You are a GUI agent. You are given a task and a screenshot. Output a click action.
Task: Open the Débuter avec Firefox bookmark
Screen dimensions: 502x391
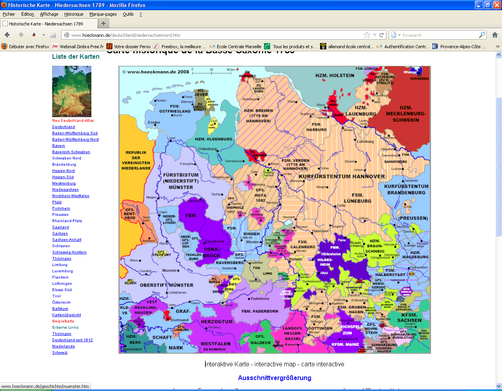(x=26, y=46)
